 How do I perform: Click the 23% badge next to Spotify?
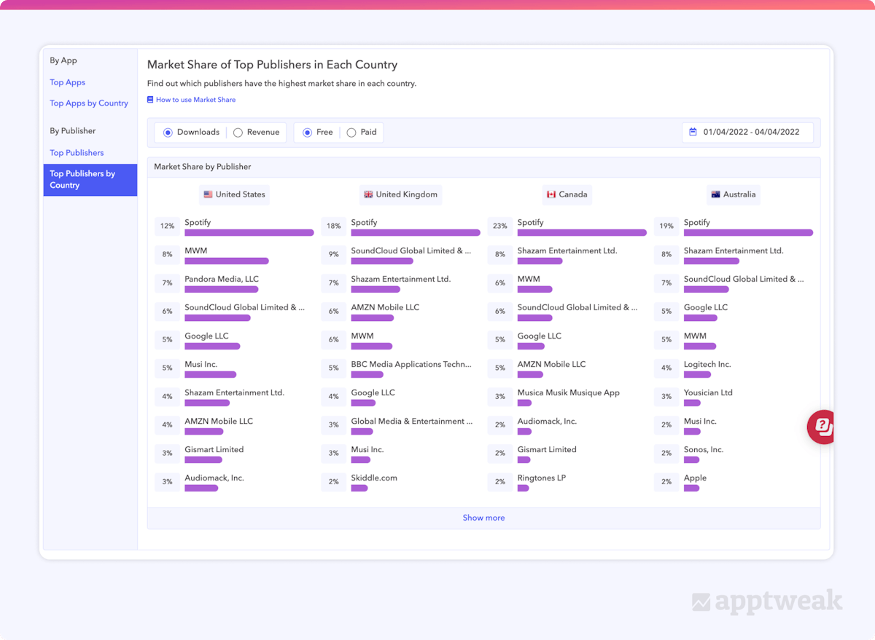pos(499,226)
